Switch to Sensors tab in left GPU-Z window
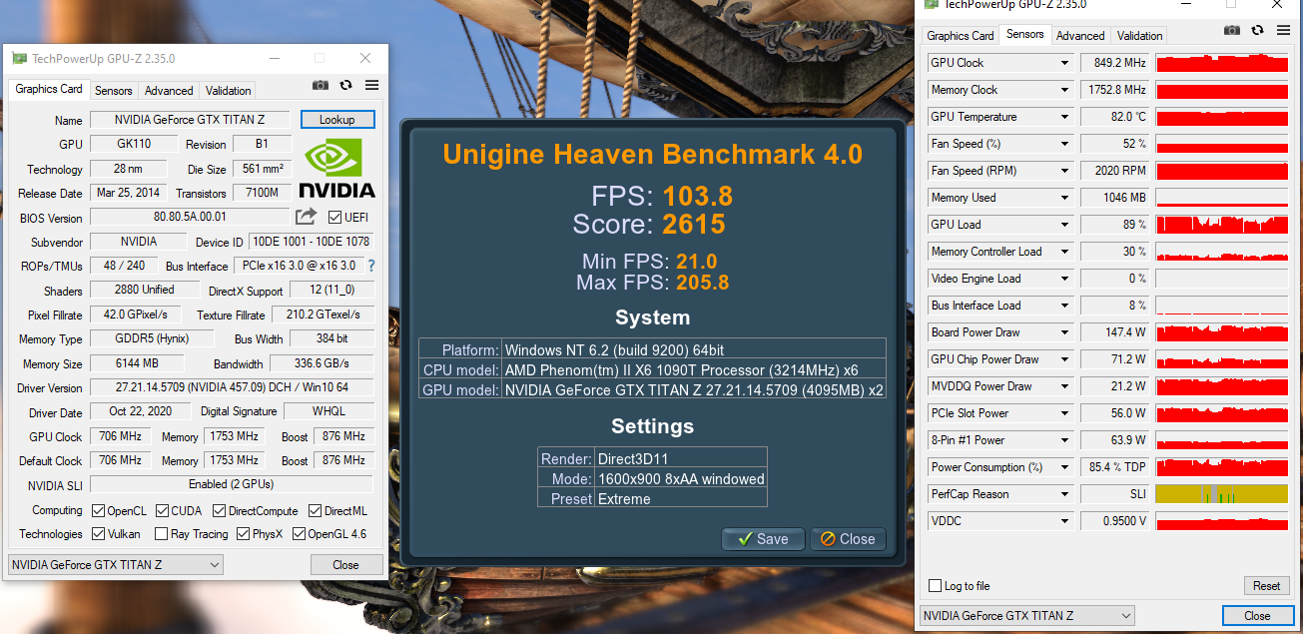The height and width of the screenshot is (634, 1303). click(x=114, y=91)
